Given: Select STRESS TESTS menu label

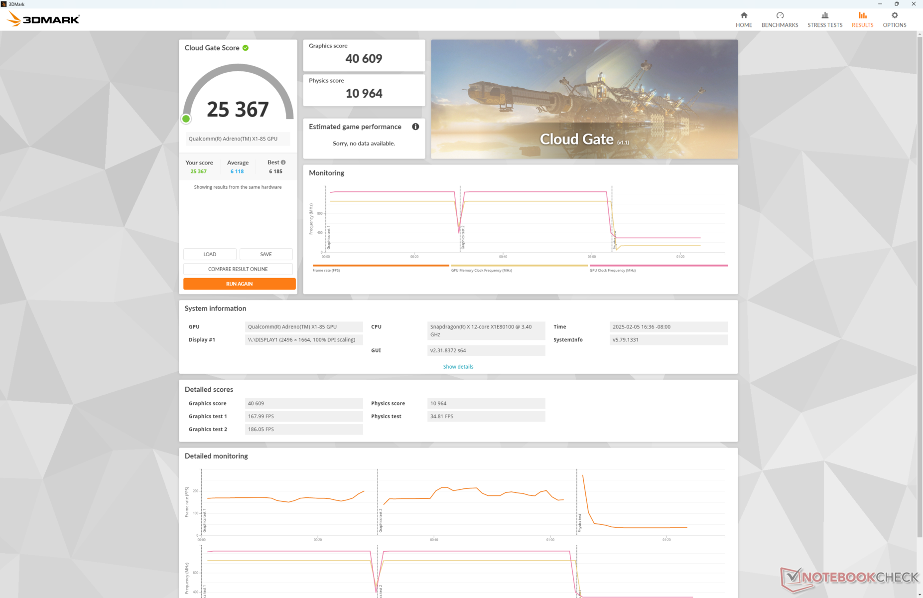Looking at the screenshot, I should pyautogui.click(x=825, y=25).
